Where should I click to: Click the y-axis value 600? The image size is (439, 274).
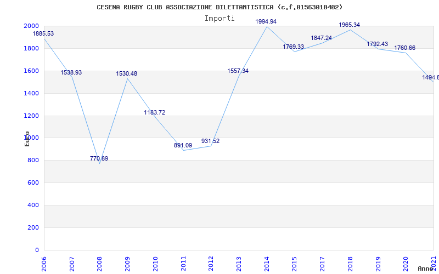point(33,182)
